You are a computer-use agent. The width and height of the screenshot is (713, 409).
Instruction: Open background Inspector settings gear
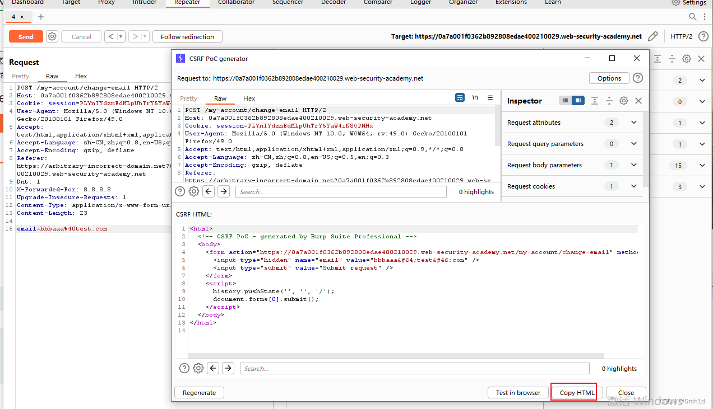687,59
